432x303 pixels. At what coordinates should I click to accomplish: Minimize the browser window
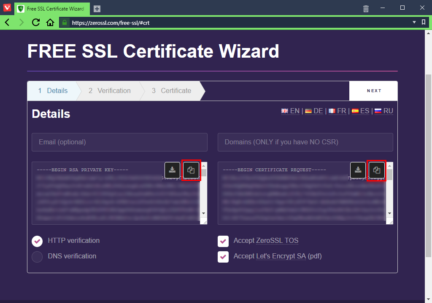(x=382, y=8)
